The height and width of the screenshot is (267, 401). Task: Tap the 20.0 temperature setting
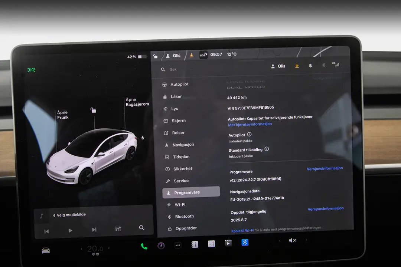[x=95, y=248]
